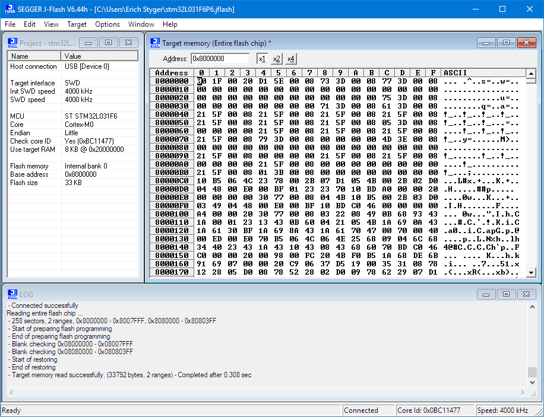The width and height of the screenshot is (544, 417).
Task: Open the Options menu
Action: 107,24
